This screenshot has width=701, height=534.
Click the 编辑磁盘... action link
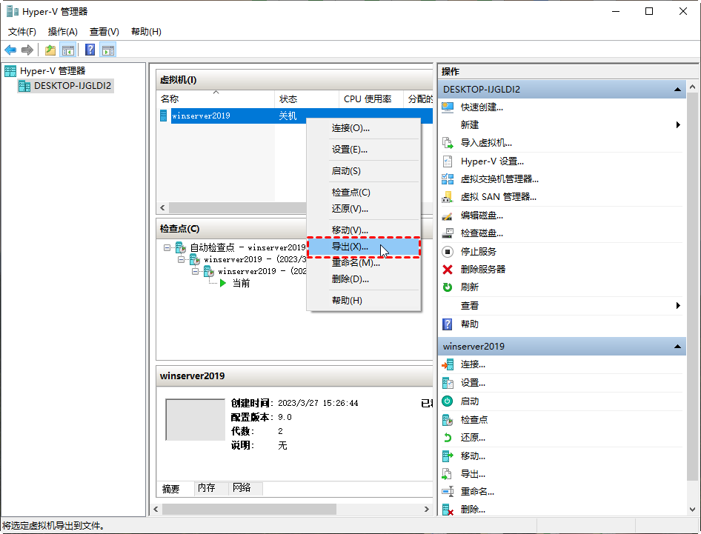point(482,216)
